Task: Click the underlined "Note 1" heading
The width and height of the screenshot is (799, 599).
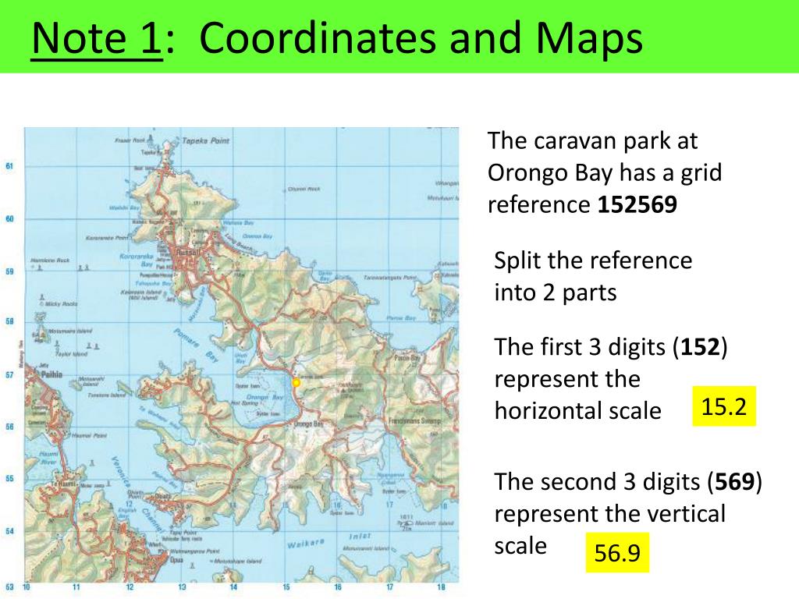Action: [x=96, y=37]
